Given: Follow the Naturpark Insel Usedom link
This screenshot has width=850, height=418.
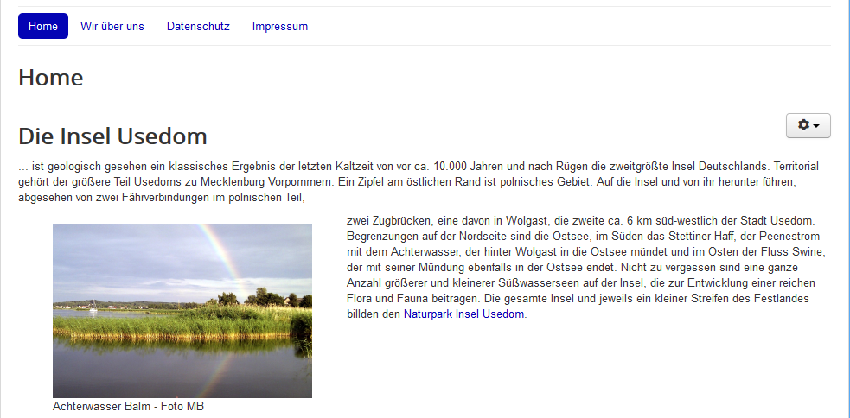Looking at the screenshot, I should [x=463, y=314].
